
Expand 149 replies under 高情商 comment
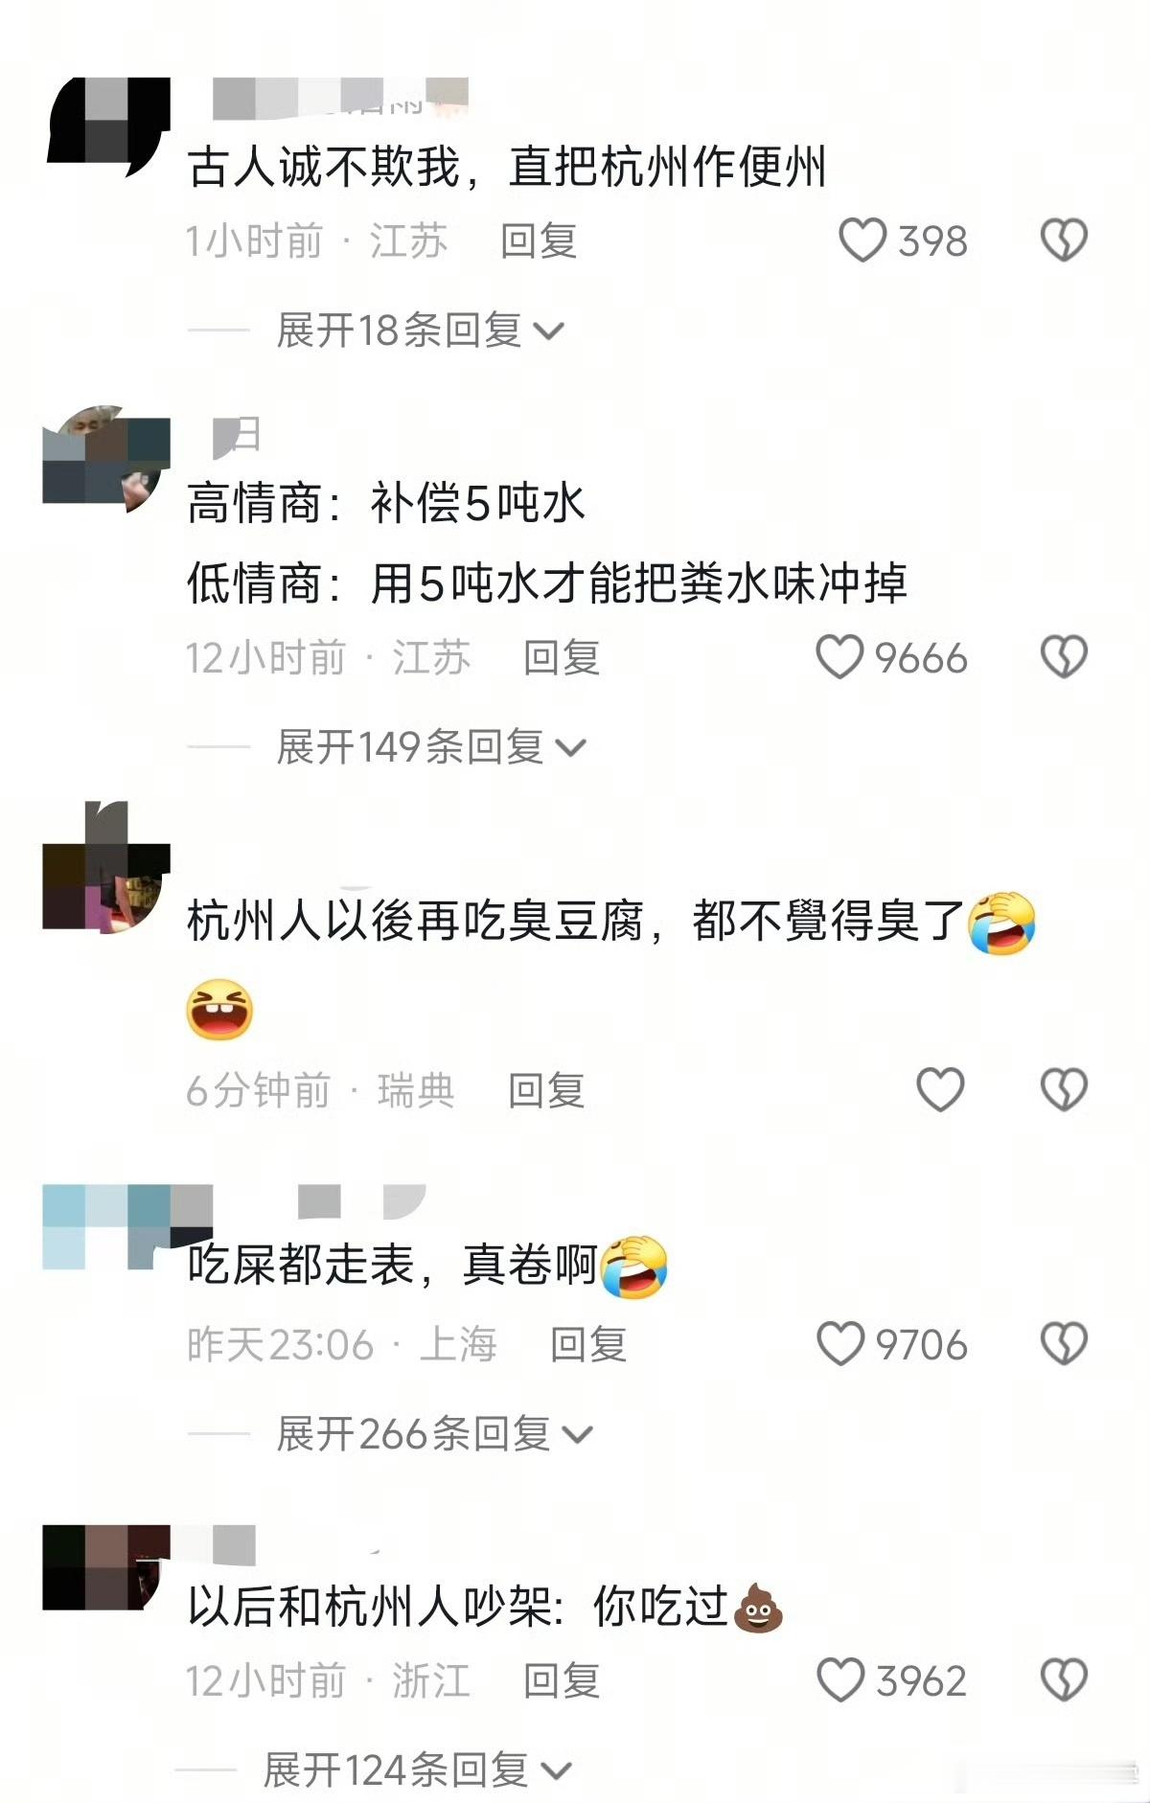pos(431,747)
